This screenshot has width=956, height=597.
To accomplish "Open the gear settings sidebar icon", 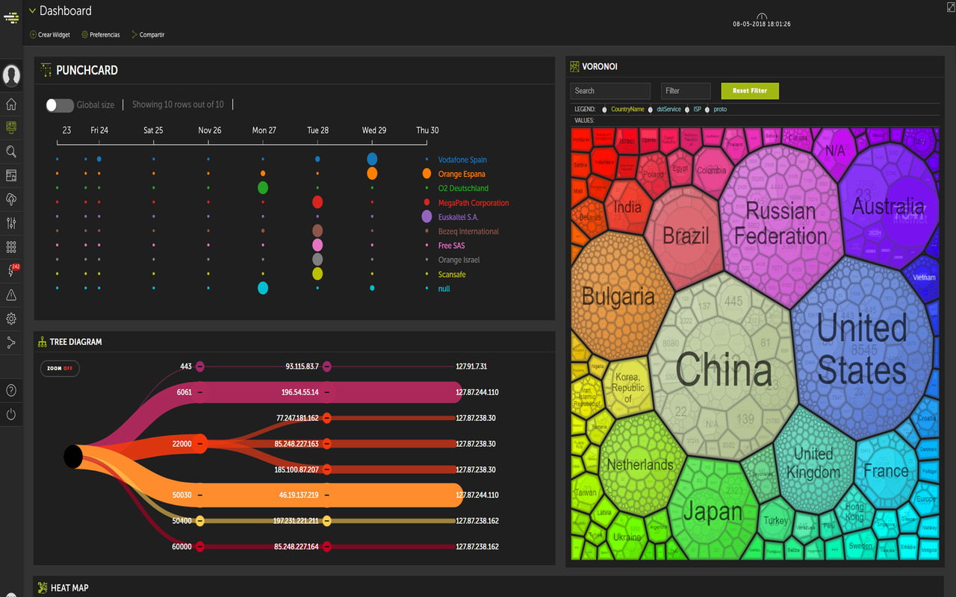I will 11,319.
